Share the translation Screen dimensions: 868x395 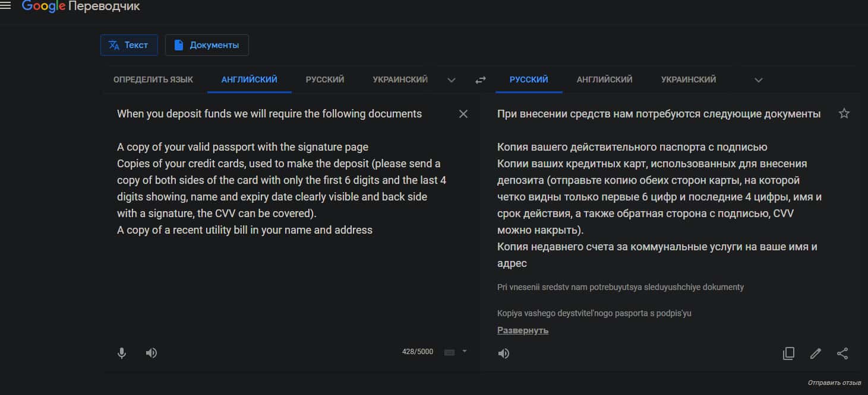pos(842,353)
